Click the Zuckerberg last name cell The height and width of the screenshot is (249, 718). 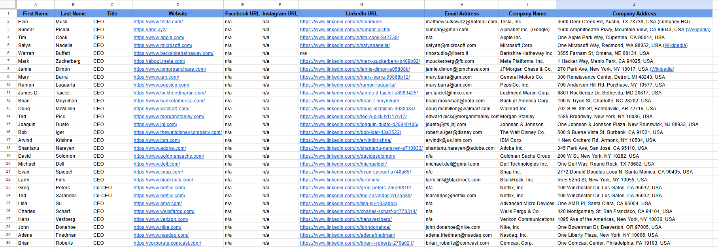tap(73, 61)
